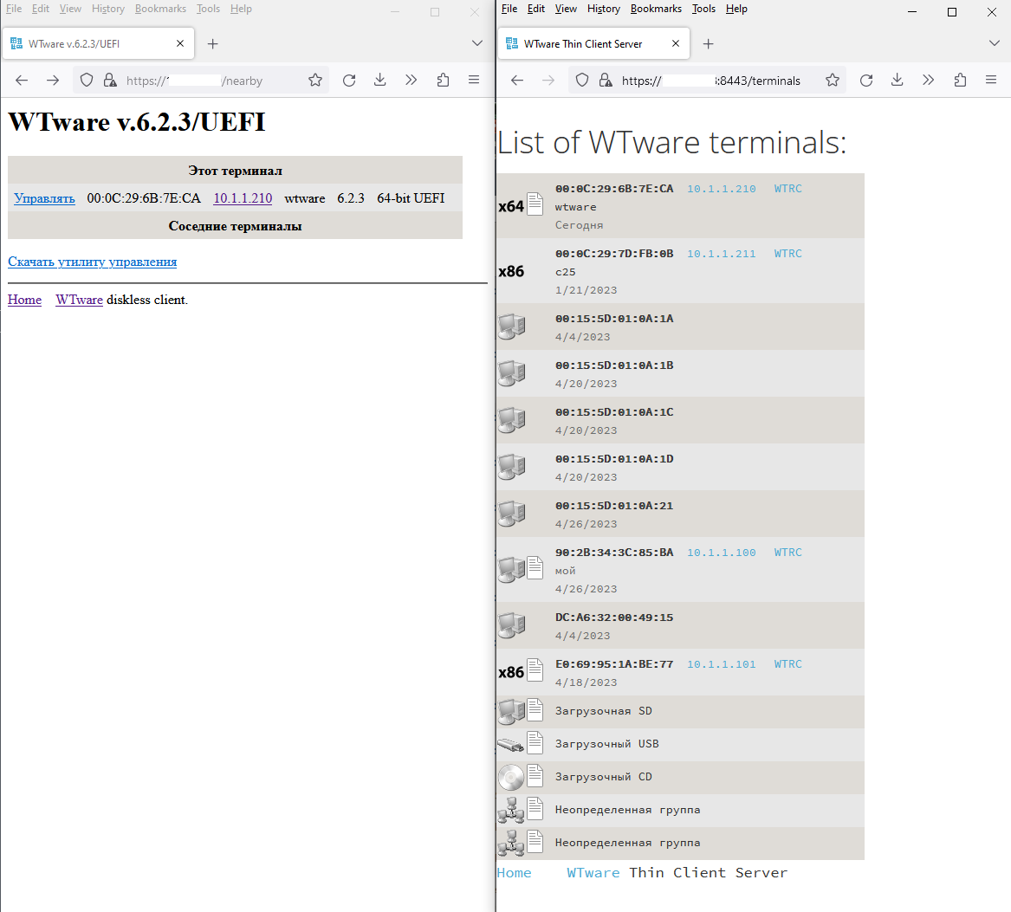Click computer icon for terminal 00:15:5D:01:0A:1A
The width and height of the screenshot is (1011, 912).
[511, 327]
